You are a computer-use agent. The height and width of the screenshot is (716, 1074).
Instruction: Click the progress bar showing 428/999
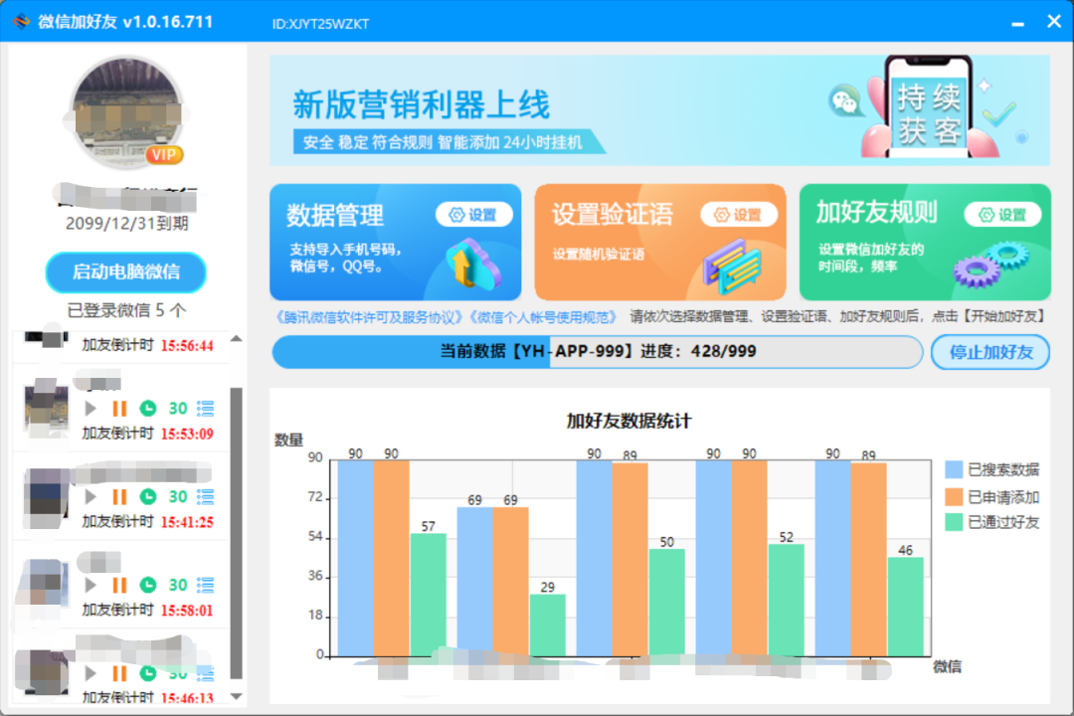click(598, 352)
